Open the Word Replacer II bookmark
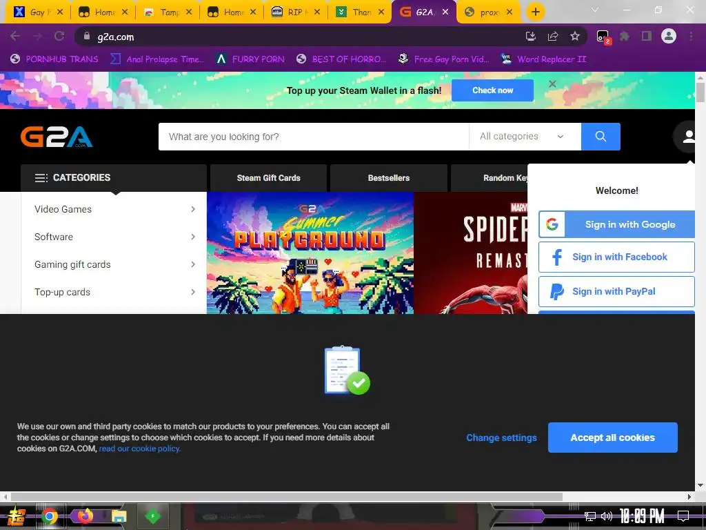This screenshot has width=706, height=530. pos(544,59)
